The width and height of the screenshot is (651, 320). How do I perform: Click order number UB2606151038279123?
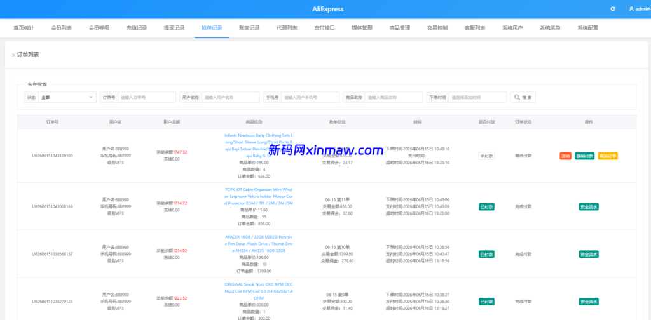click(x=52, y=302)
